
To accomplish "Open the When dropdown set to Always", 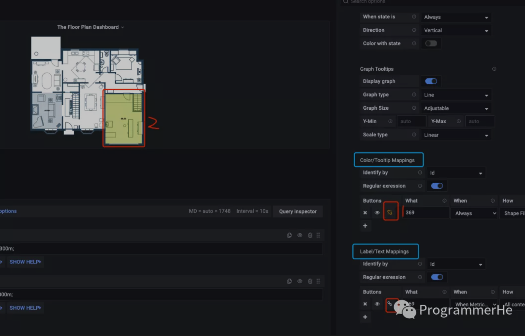I will pos(474,213).
